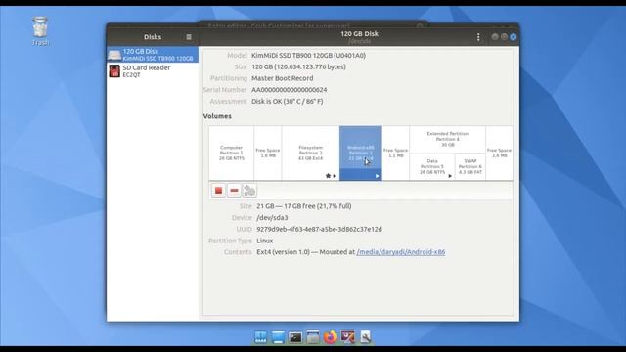Select the 120 GB Disk drive icon in sidebar
The image size is (626, 352).
point(114,55)
